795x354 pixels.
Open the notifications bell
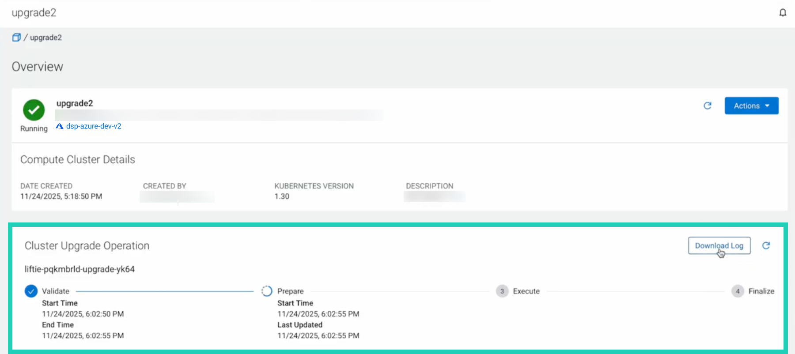click(x=783, y=12)
